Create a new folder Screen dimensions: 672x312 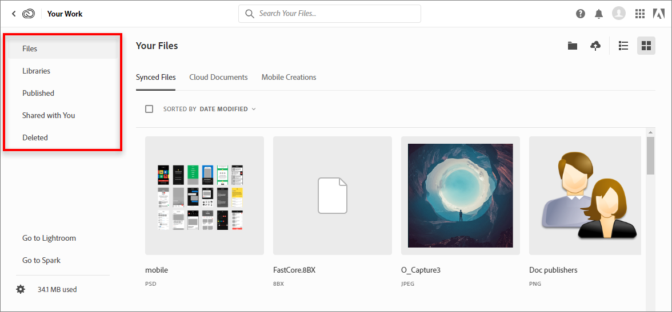point(573,46)
